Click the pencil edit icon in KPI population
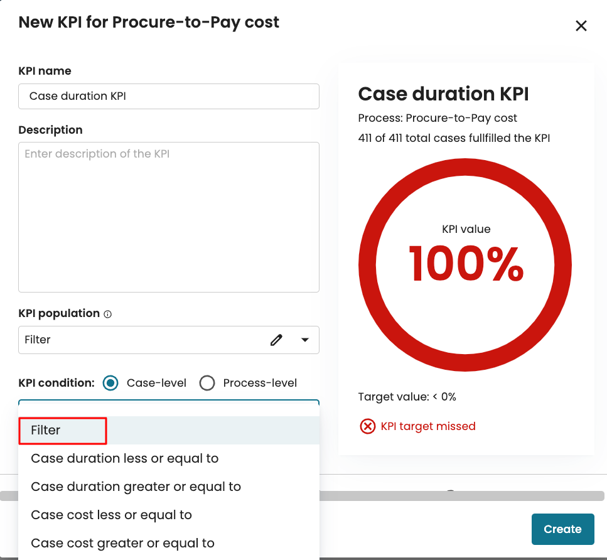This screenshot has width=607, height=560. tap(276, 340)
